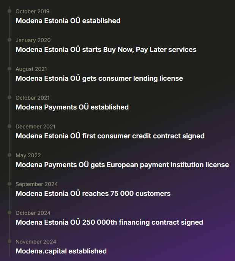Click the May 2022 timeline dot

coord(9,155)
